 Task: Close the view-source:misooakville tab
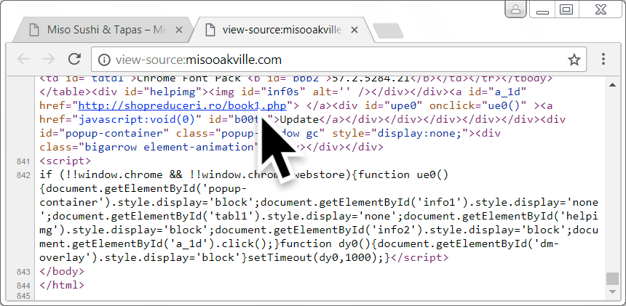coord(354,30)
